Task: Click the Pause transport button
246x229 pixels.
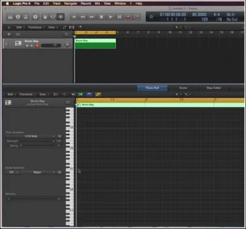Action: click(x=120, y=17)
